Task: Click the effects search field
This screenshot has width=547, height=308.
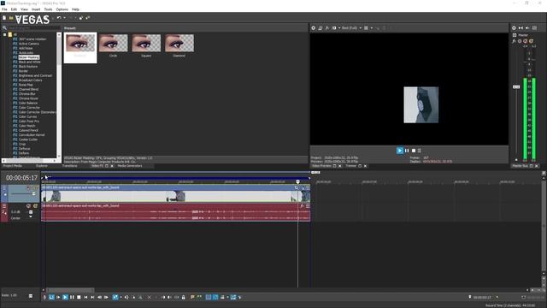Action: [x=33, y=28]
